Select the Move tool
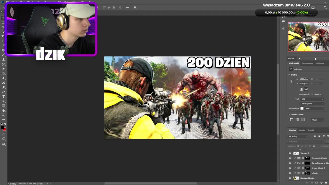 3,18
